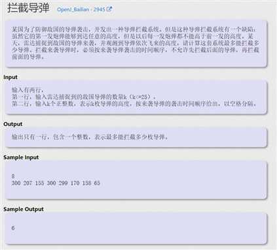Click the problem description paragraph starting 某国为了防御
Viewport: 277px width, 250px height.
(x=136, y=43)
